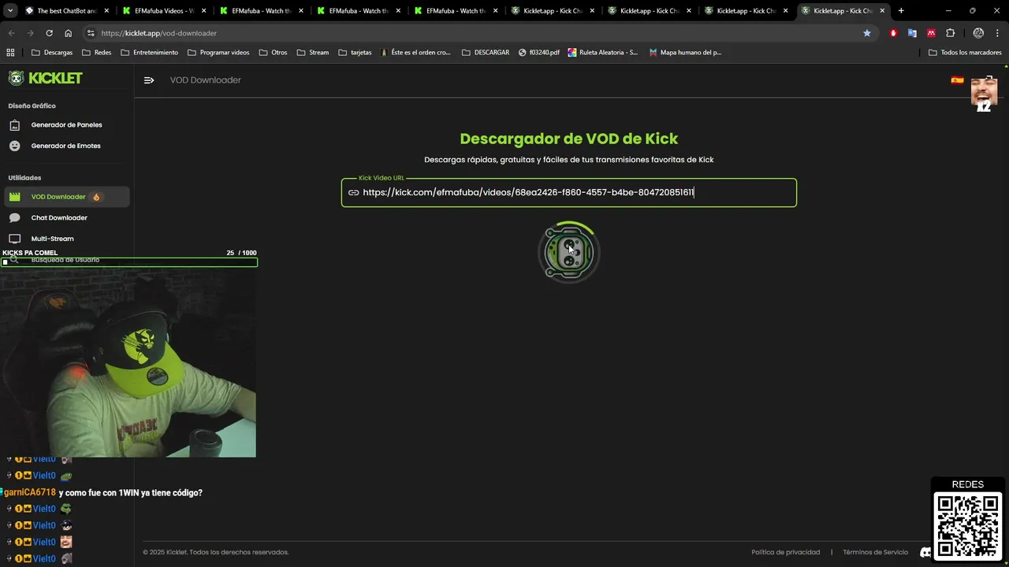
Task: Open the Descargas bookmark folder
Action: 52,52
